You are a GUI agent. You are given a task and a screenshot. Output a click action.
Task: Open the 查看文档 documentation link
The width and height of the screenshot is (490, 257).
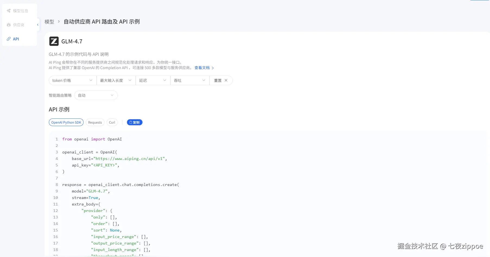pyautogui.click(x=204, y=68)
